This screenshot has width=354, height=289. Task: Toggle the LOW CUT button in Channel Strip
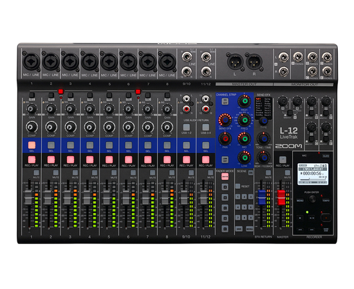pyautogui.click(x=225, y=159)
